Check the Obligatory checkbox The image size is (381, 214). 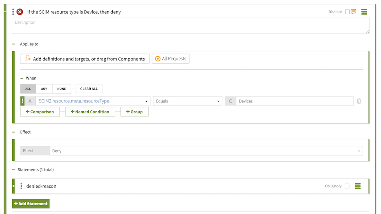coord(347,186)
